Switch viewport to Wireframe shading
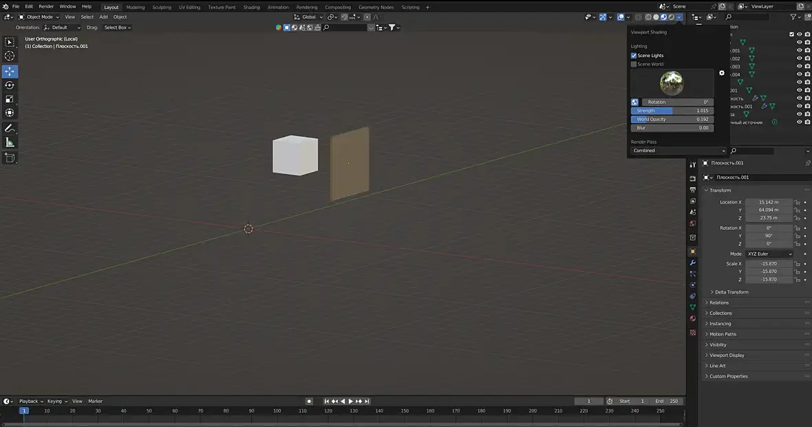 click(648, 17)
